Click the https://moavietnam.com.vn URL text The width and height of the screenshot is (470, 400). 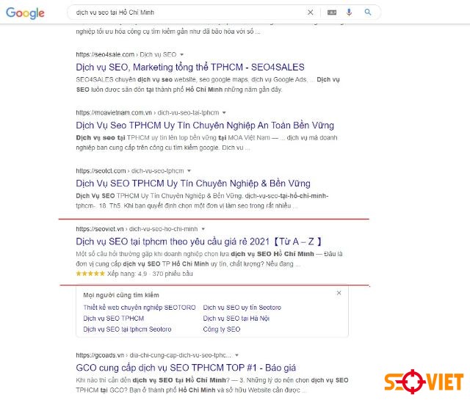(114, 112)
